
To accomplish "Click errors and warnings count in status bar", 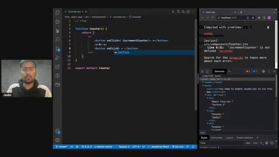I will click(87, 147).
